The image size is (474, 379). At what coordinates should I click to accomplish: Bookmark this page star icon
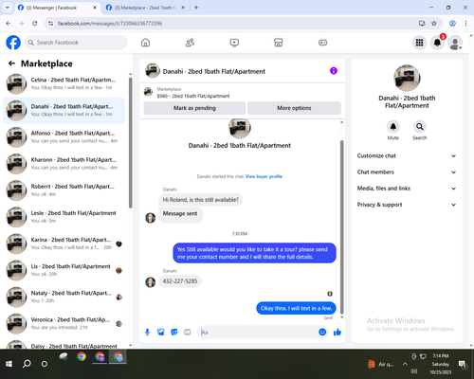434,23
